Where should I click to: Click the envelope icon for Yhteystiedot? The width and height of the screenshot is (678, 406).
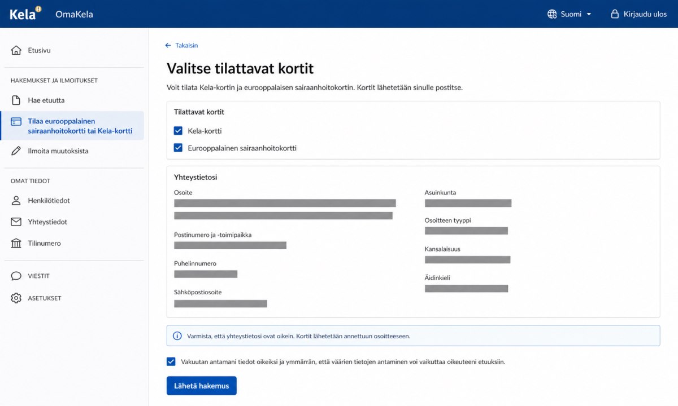pyautogui.click(x=16, y=222)
